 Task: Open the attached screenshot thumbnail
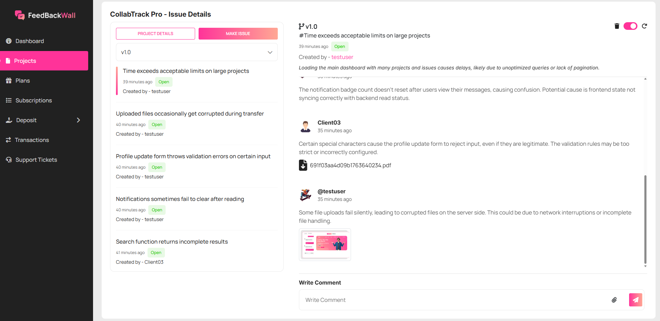pos(325,244)
